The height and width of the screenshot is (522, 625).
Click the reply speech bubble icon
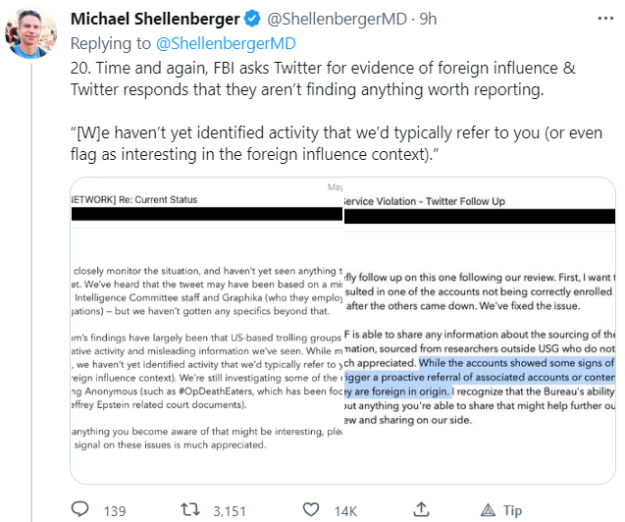pyautogui.click(x=81, y=510)
